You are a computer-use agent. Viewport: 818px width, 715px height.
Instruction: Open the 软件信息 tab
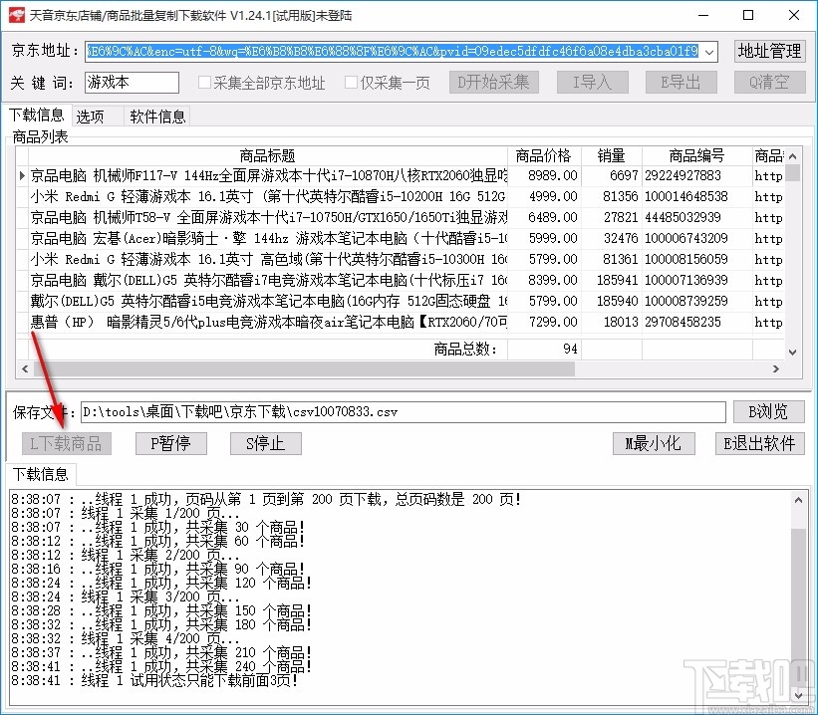[156, 116]
